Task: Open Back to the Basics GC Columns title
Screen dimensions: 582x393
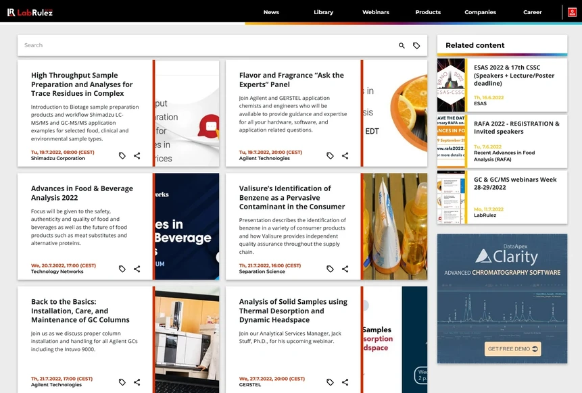Action: point(80,311)
